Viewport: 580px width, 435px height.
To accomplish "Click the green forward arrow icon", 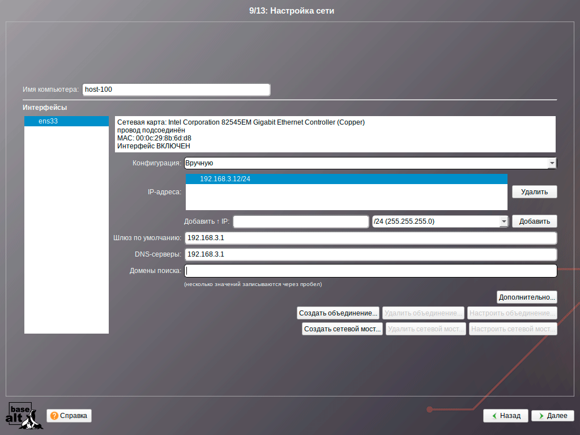I will [541, 416].
